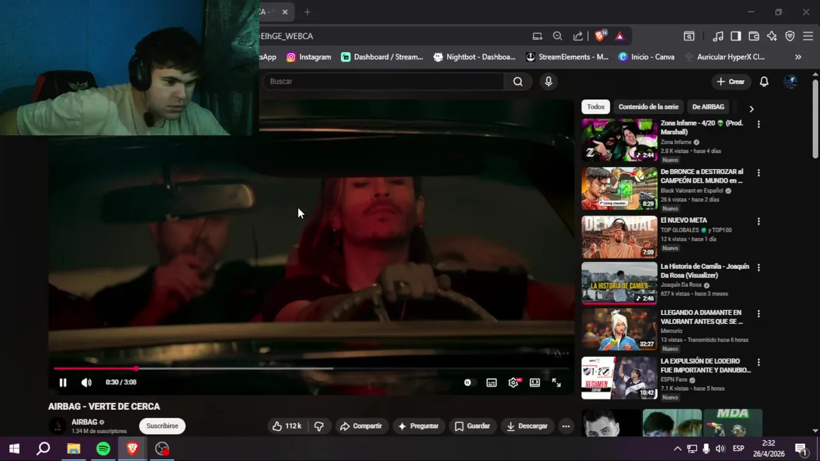Dislike the AIRBAG video
820x461 pixels.
pyautogui.click(x=319, y=426)
